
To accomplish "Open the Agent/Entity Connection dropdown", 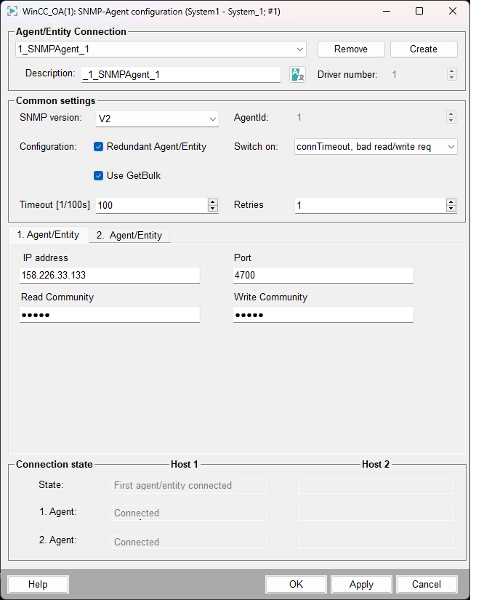I will tap(300, 49).
